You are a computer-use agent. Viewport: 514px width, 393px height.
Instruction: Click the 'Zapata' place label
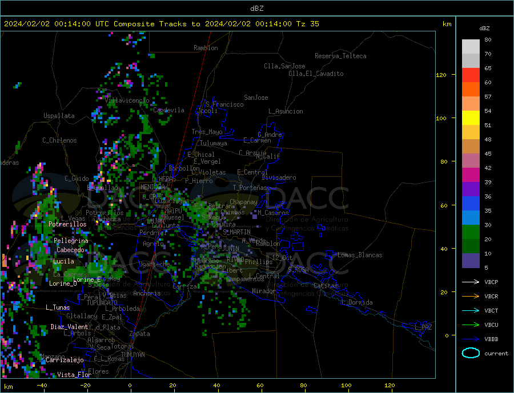coord(140,334)
